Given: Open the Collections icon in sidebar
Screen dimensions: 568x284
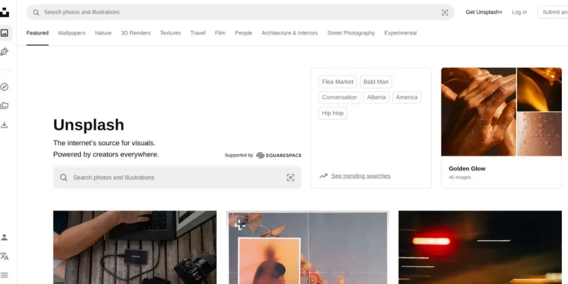Looking at the screenshot, I should [x=4, y=105].
